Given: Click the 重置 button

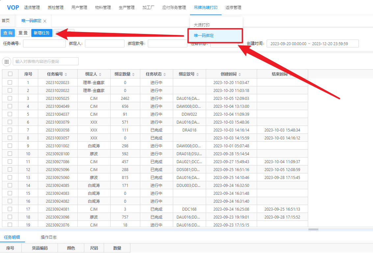Looking at the screenshot, I should (23, 33).
